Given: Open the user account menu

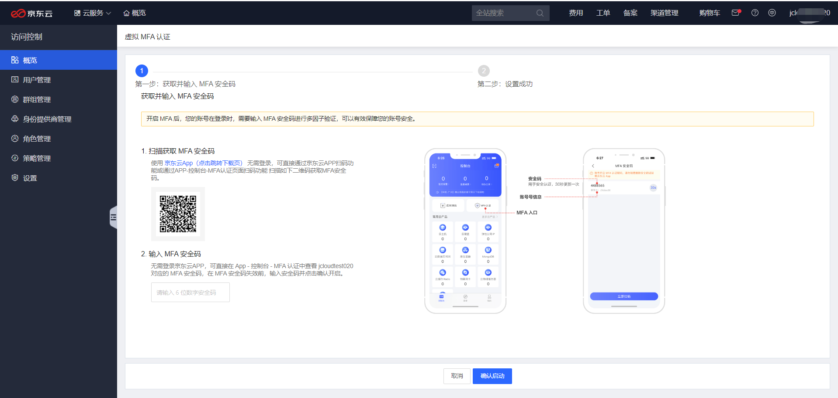Looking at the screenshot, I should pos(810,13).
